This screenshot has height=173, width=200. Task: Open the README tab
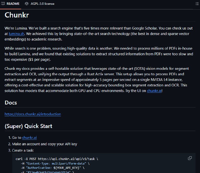[x=10, y=4]
